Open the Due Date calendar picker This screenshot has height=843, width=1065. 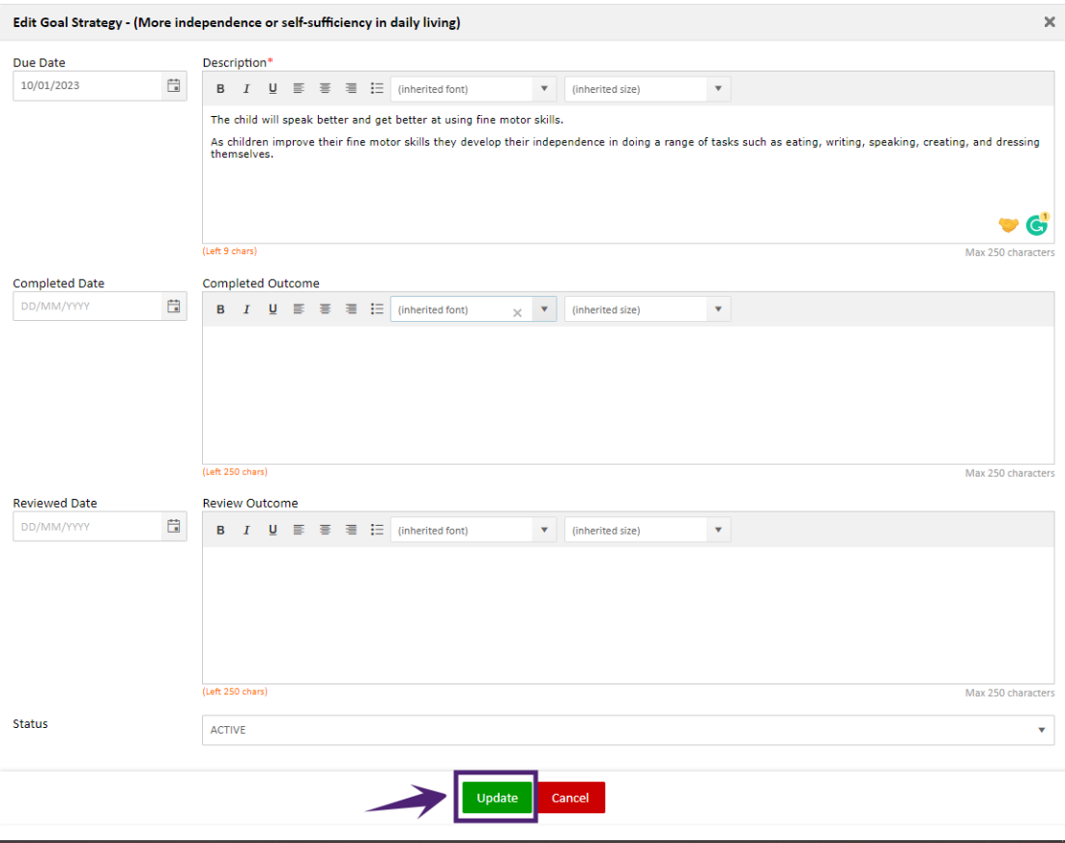click(x=174, y=86)
